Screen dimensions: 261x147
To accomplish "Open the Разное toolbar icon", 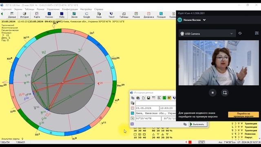I will (136, 15).
